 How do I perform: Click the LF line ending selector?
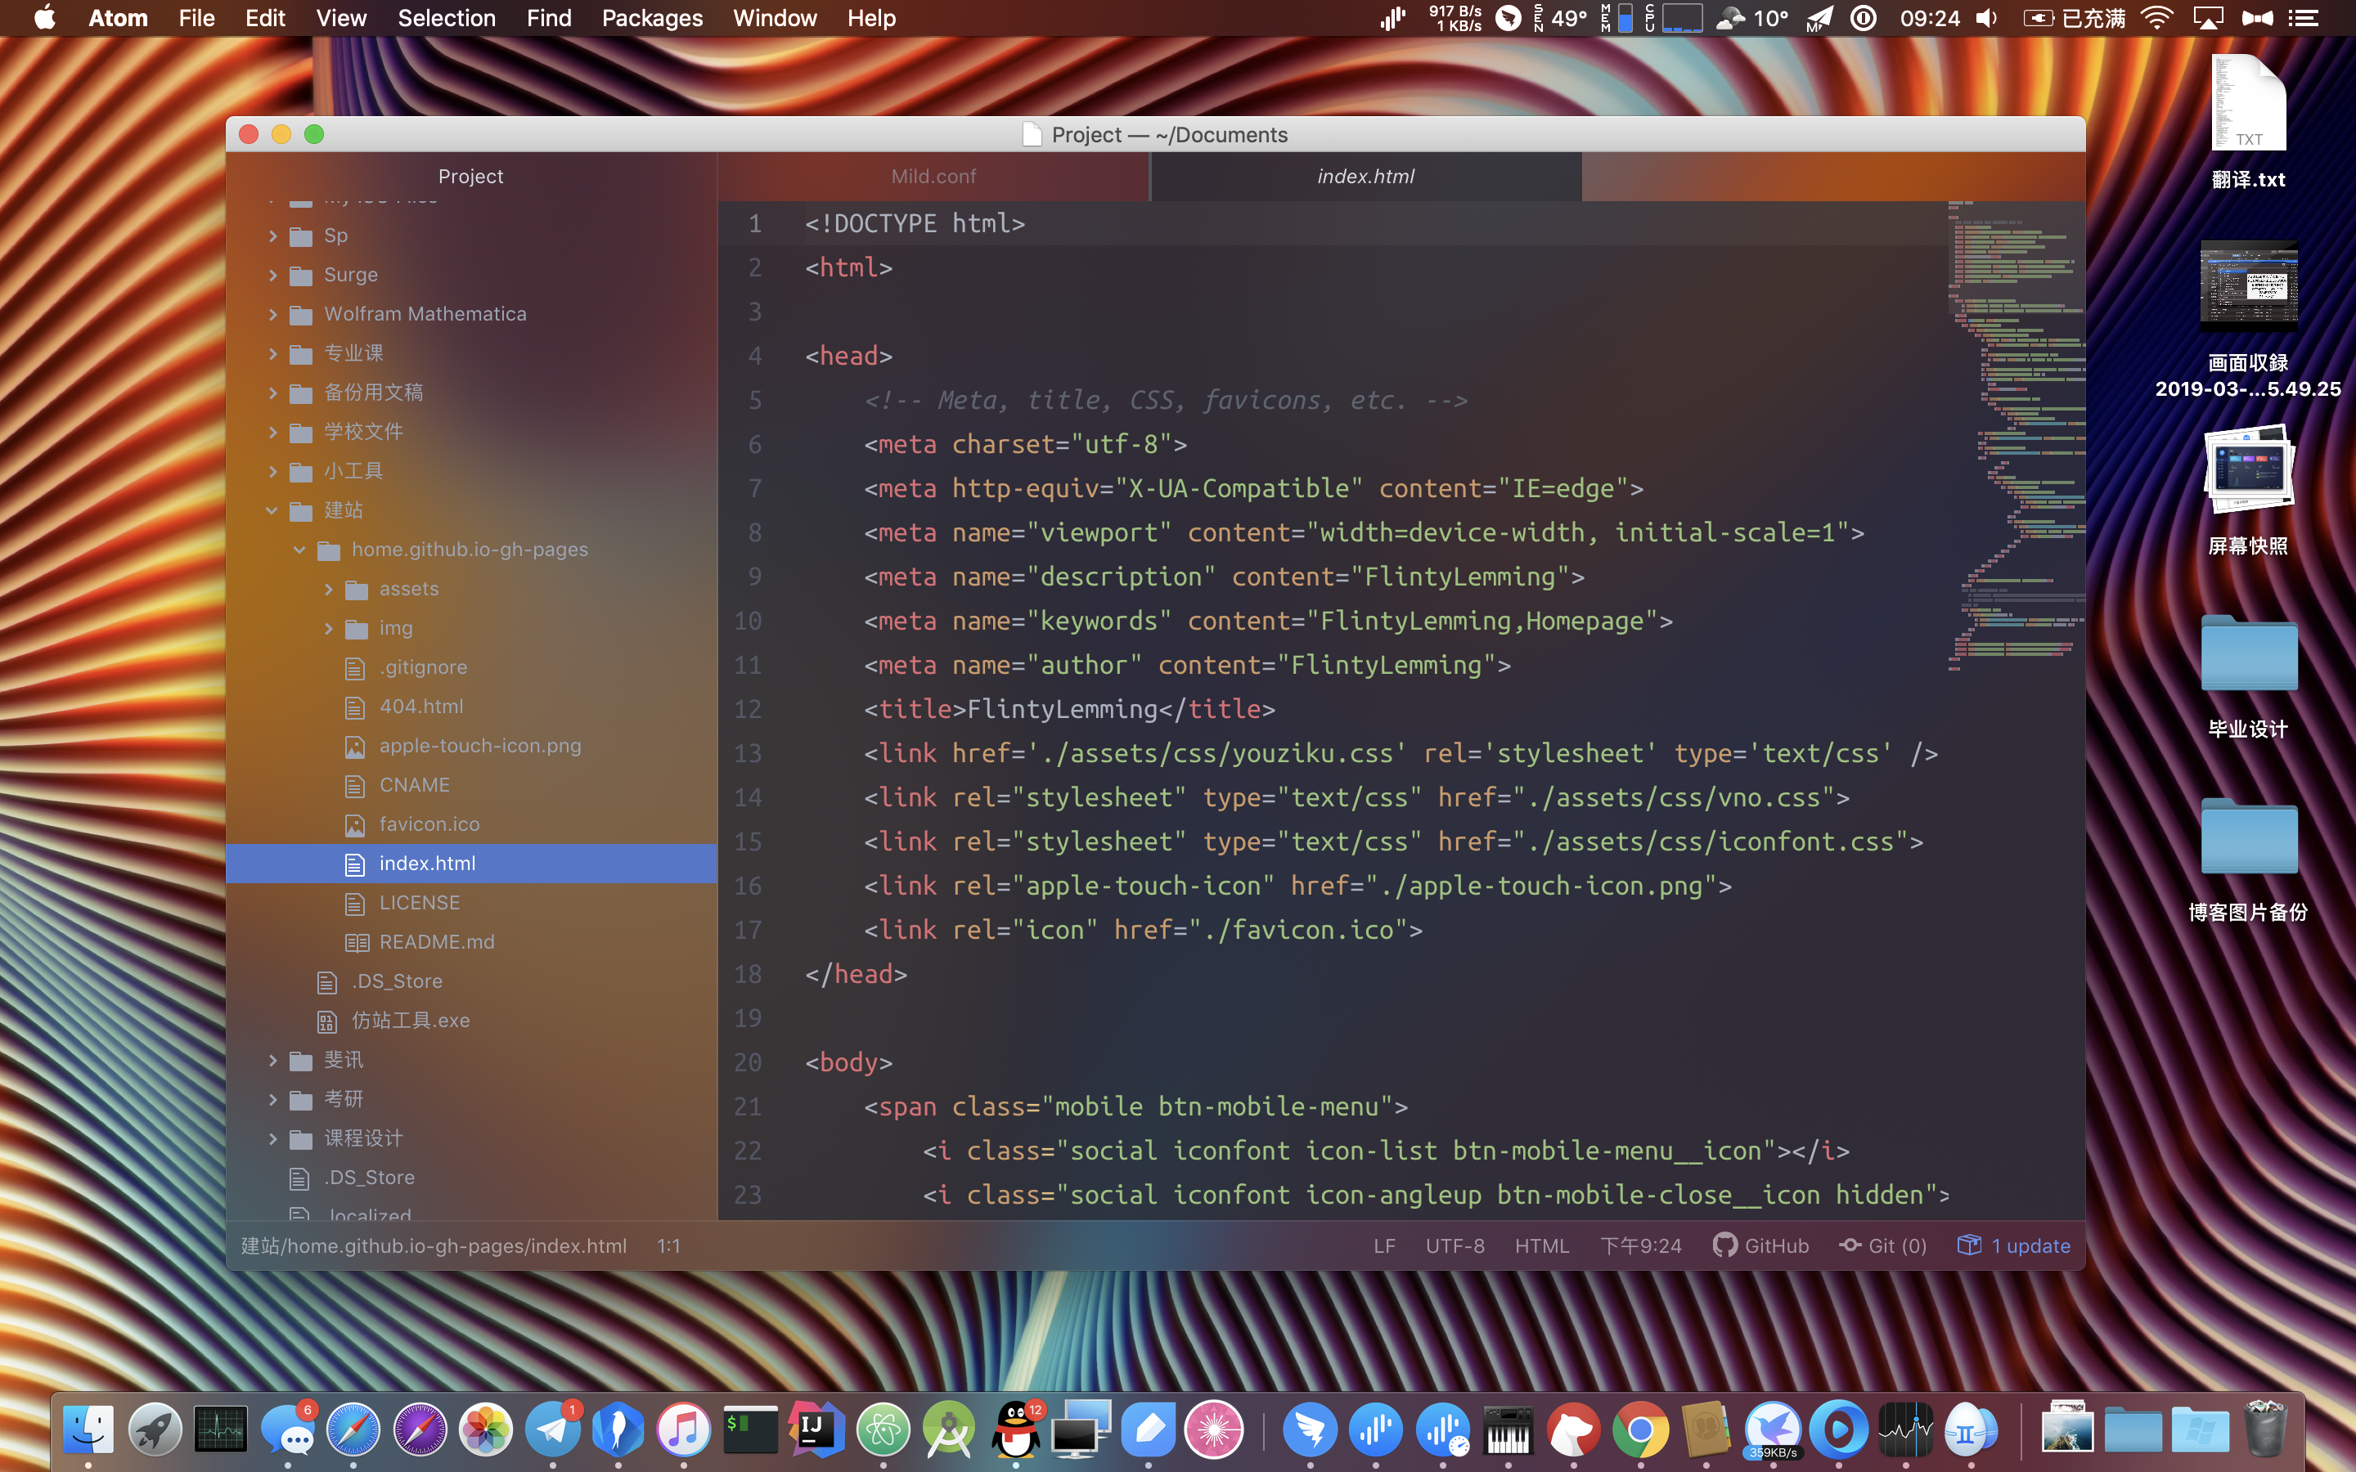pos(1383,1245)
